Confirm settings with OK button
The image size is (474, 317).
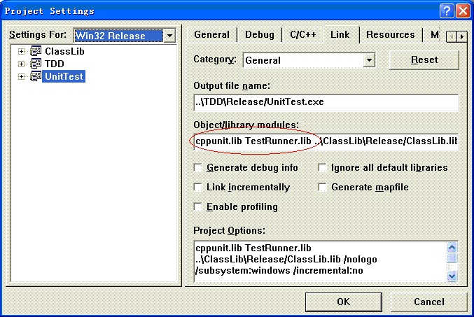pos(343,302)
